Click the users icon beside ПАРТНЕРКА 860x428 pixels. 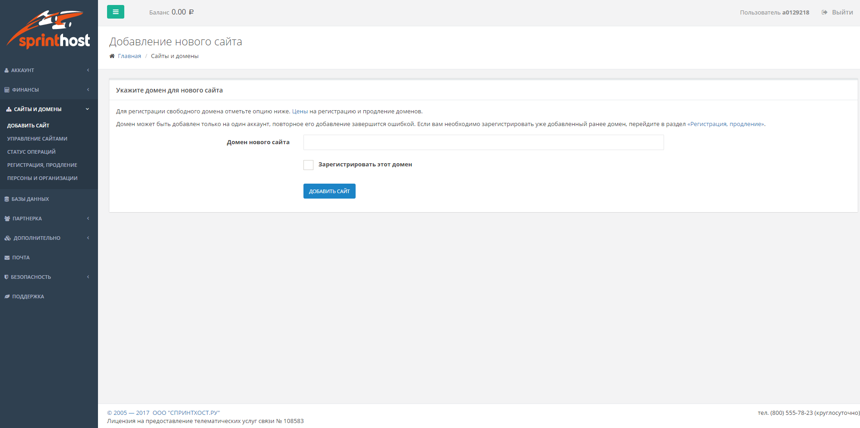pyautogui.click(x=7, y=219)
